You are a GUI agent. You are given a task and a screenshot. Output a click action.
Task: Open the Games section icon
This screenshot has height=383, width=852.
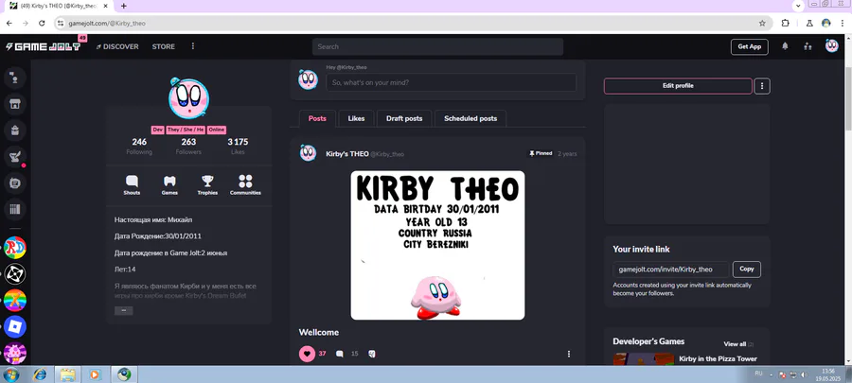[169, 184]
